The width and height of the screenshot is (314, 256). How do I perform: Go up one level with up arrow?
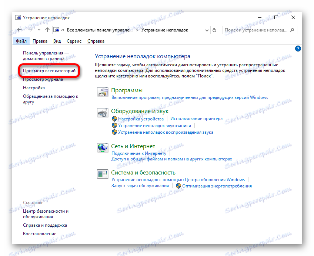coord(47,30)
